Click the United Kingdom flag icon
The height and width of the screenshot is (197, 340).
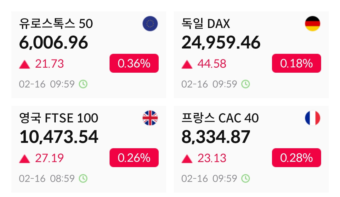pyautogui.click(x=150, y=118)
